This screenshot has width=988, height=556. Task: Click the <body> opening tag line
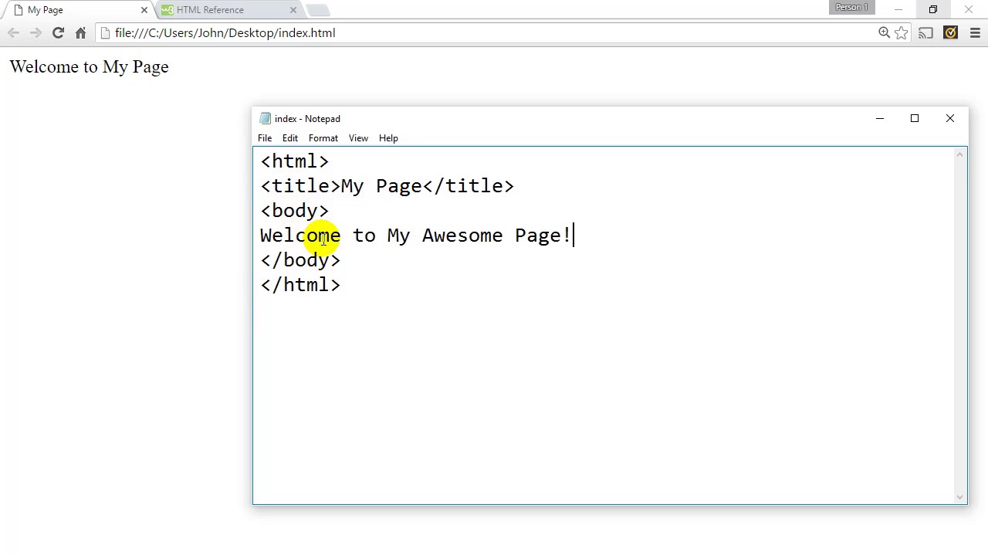point(295,211)
